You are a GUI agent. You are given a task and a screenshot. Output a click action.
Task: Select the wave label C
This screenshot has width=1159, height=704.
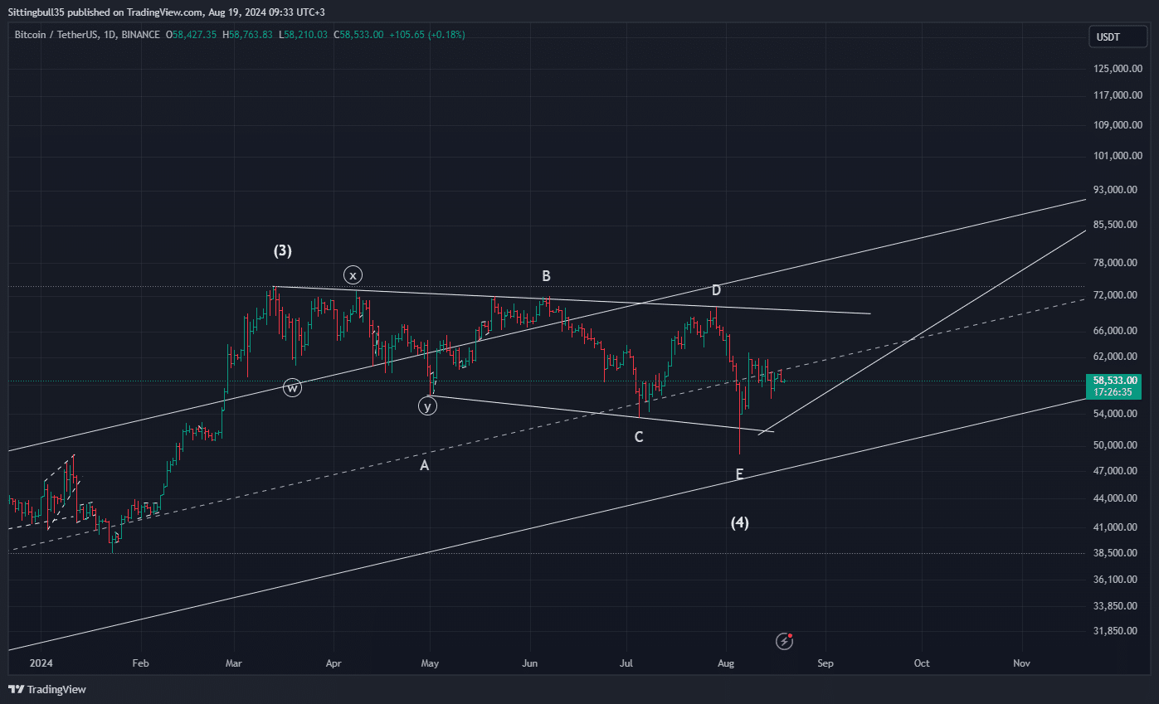coord(639,437)
